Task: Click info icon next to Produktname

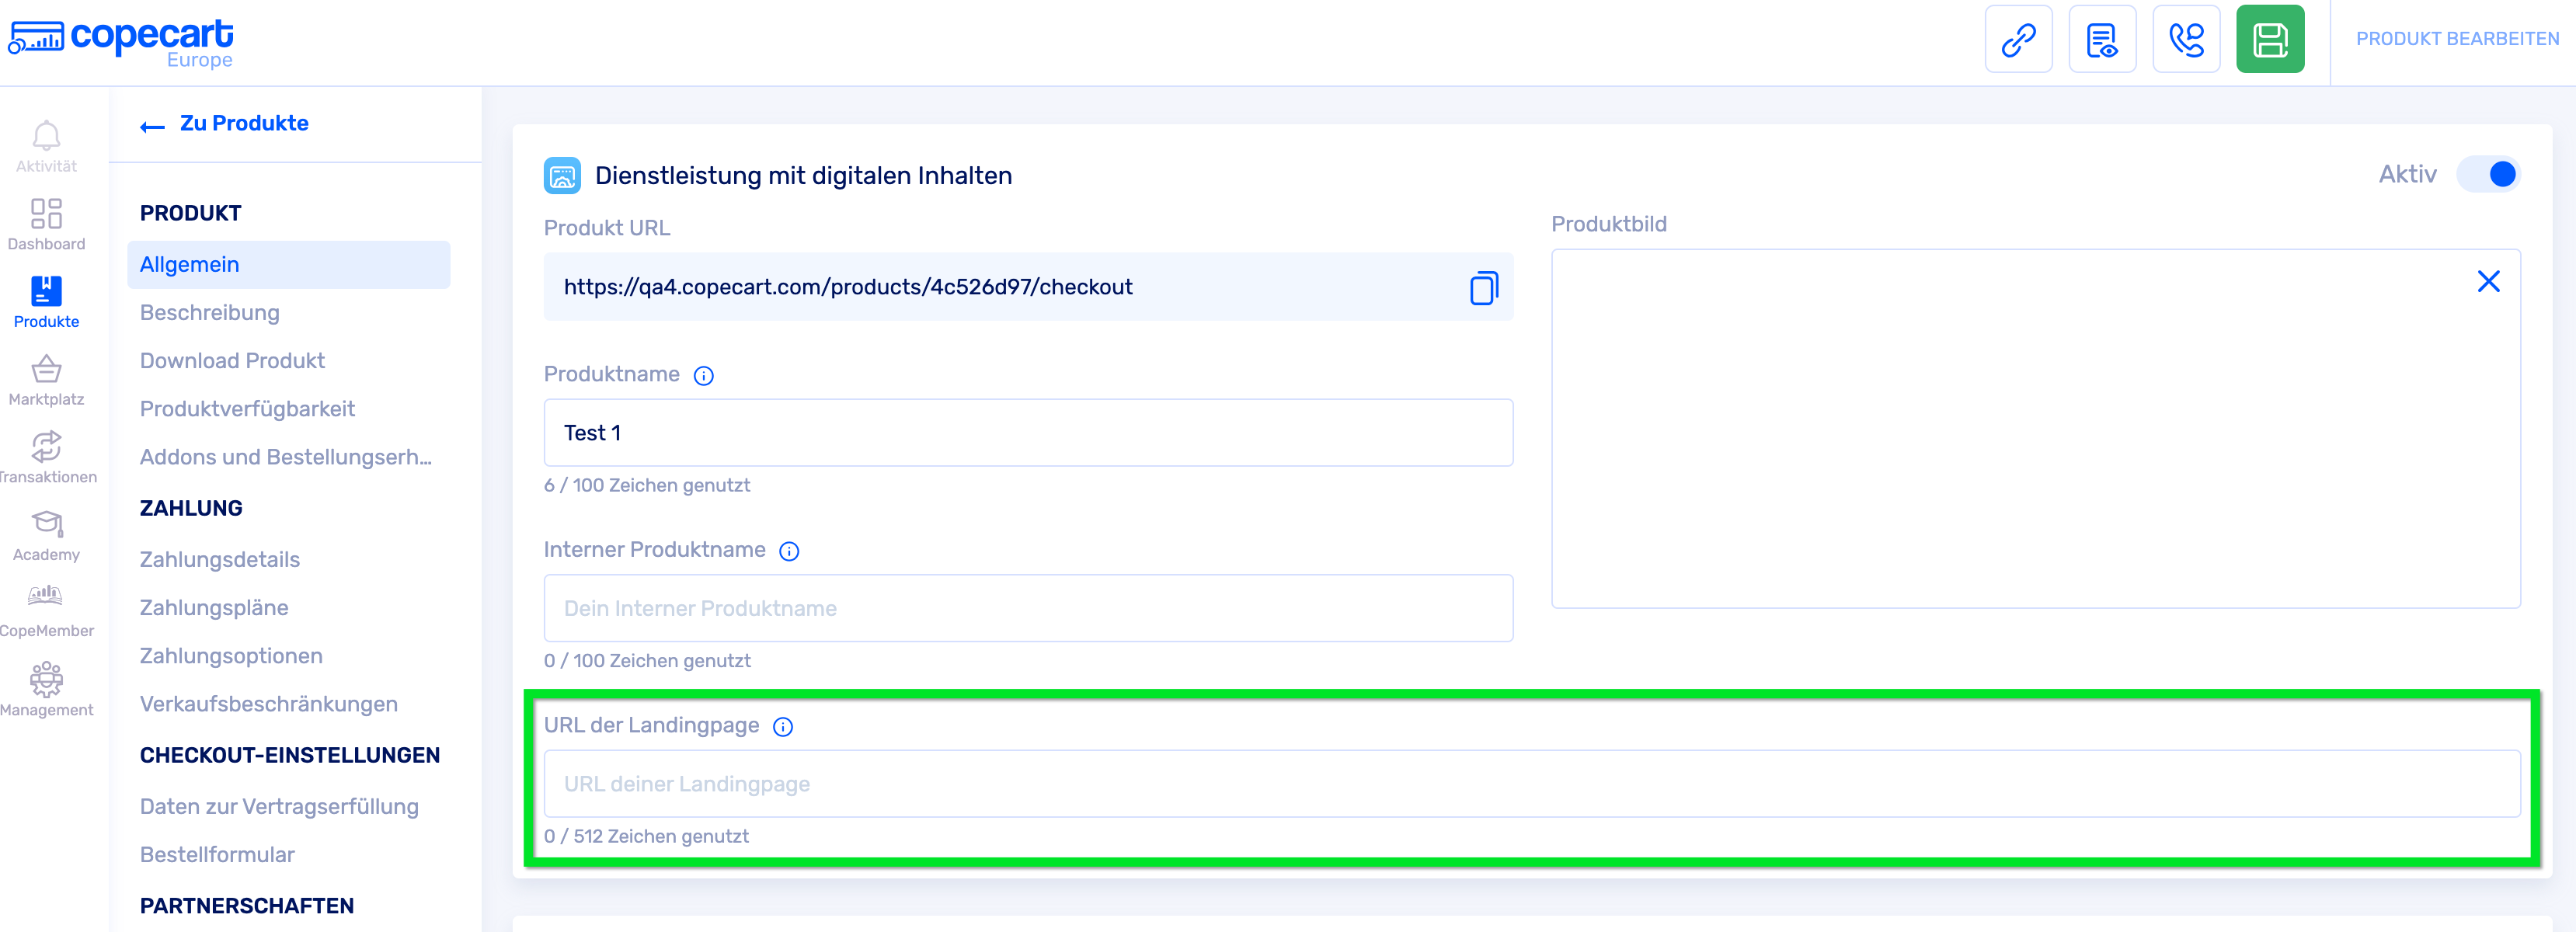Action: tap(704, 376)
